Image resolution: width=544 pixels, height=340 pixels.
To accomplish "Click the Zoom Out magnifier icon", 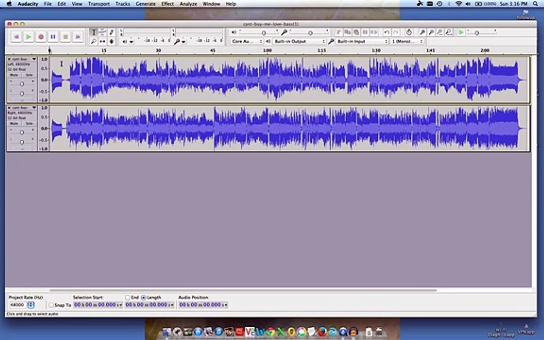I will pos(431,32).
